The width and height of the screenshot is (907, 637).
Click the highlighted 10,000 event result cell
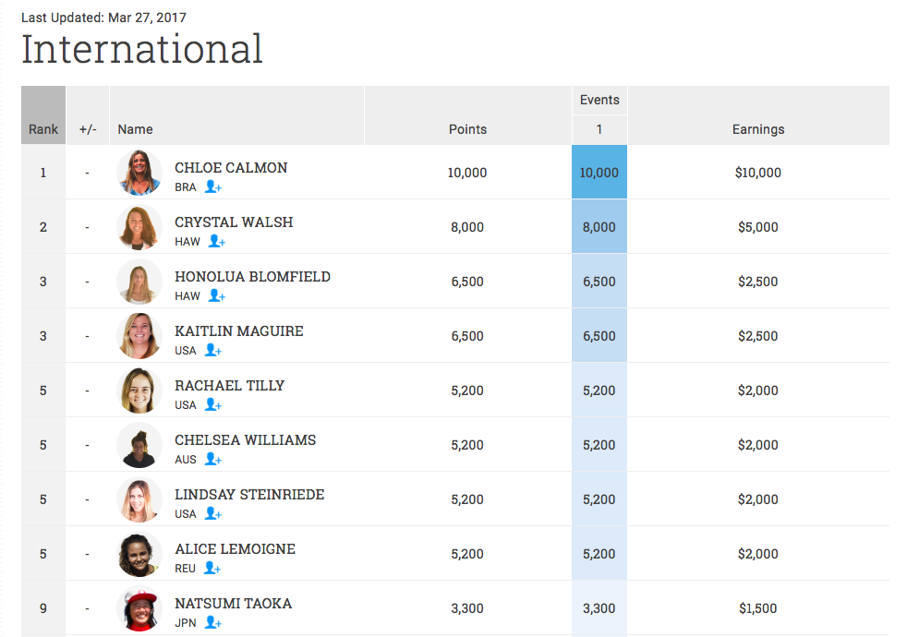599,173
